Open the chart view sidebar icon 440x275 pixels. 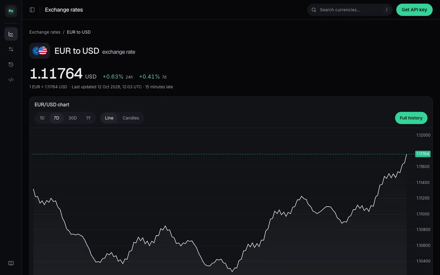[x=11, y=34]
